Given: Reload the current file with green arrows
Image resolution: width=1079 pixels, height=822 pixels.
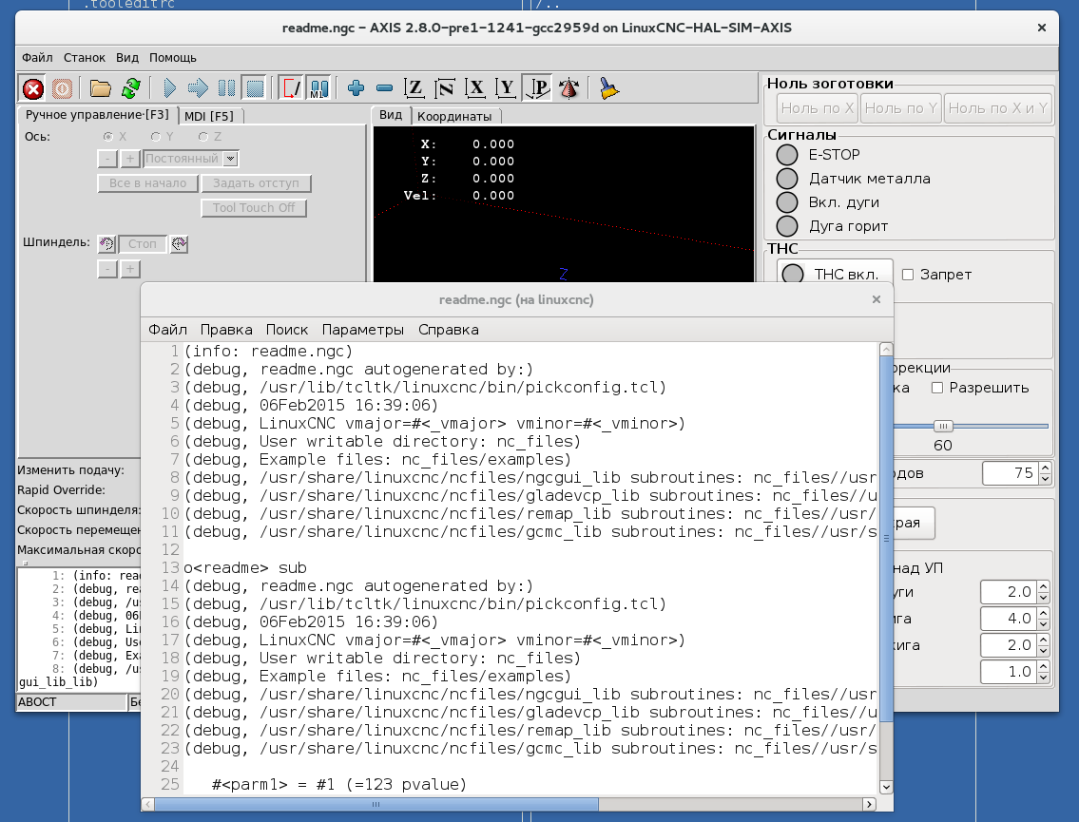Looking at the screenshot, I should (131, 89).
